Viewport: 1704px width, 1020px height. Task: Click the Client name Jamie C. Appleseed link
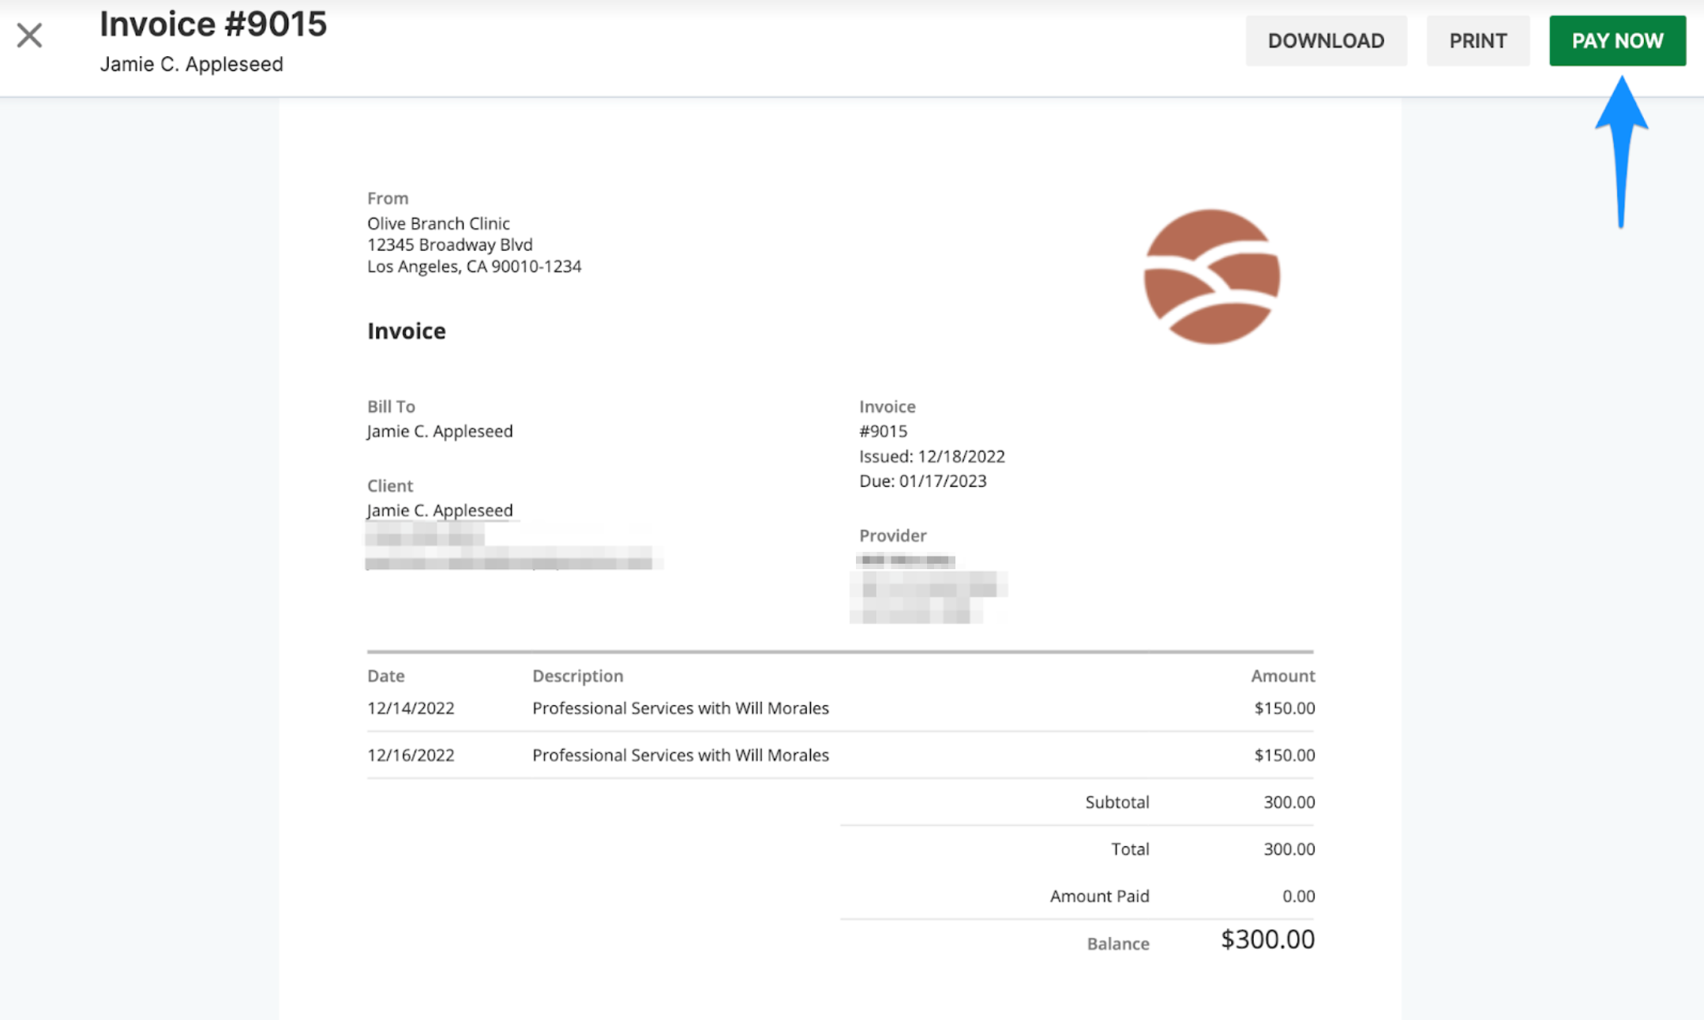[440, 511]
